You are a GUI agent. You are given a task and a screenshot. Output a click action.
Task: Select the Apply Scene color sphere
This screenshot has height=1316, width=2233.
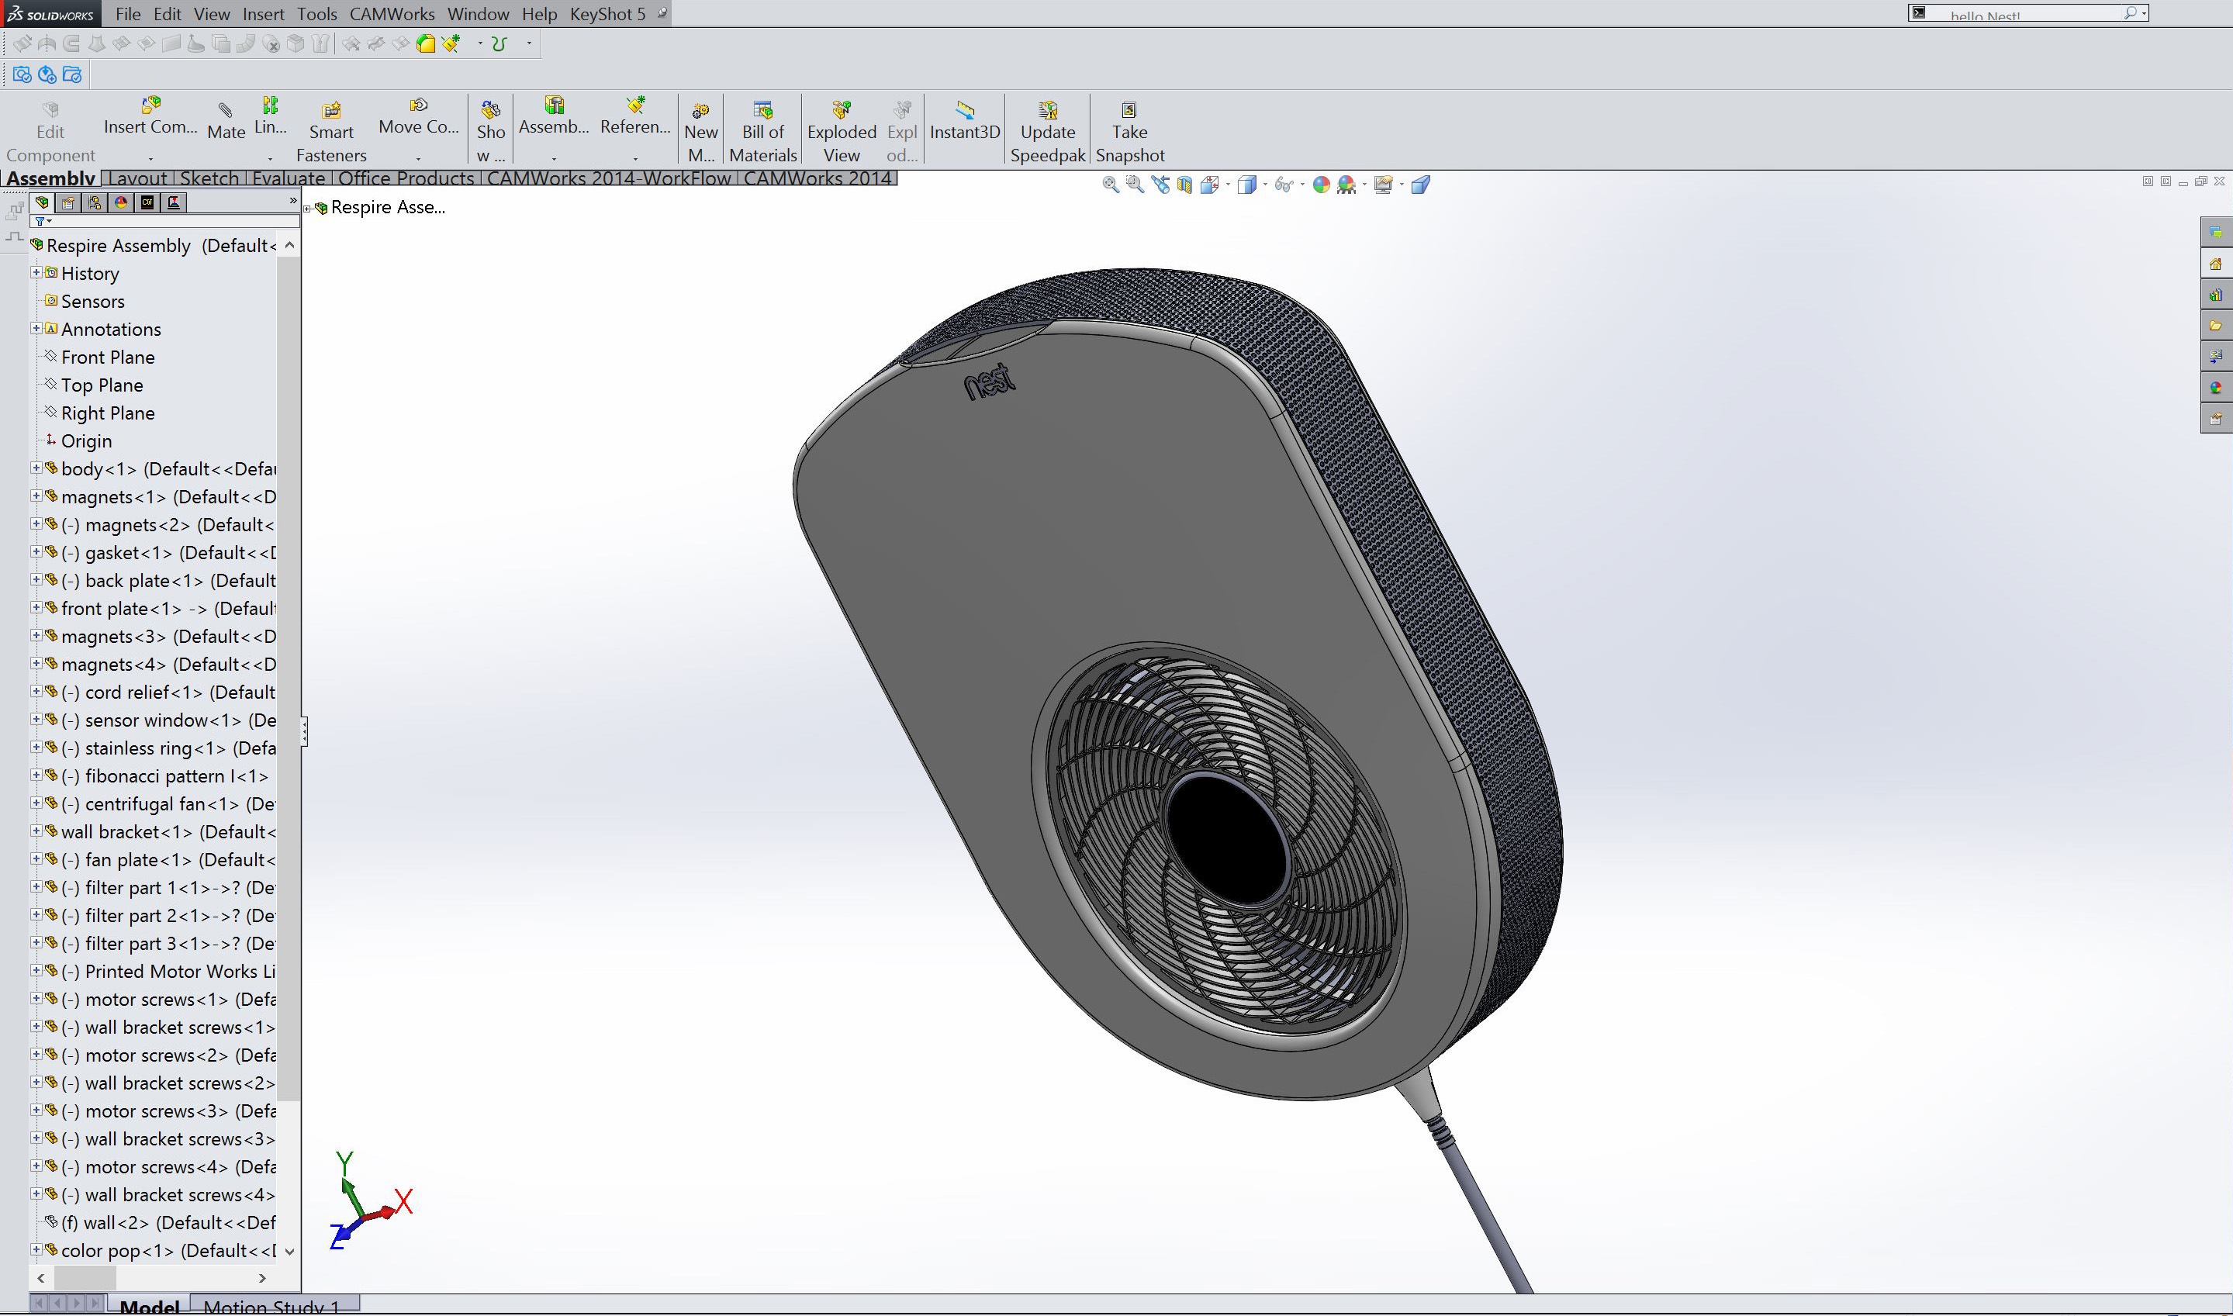pyautogui.click(x=1320, y=184)
